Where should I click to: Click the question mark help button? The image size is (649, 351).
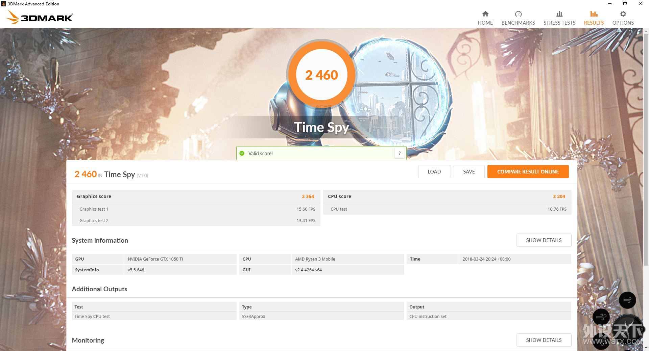pos(400,153)
